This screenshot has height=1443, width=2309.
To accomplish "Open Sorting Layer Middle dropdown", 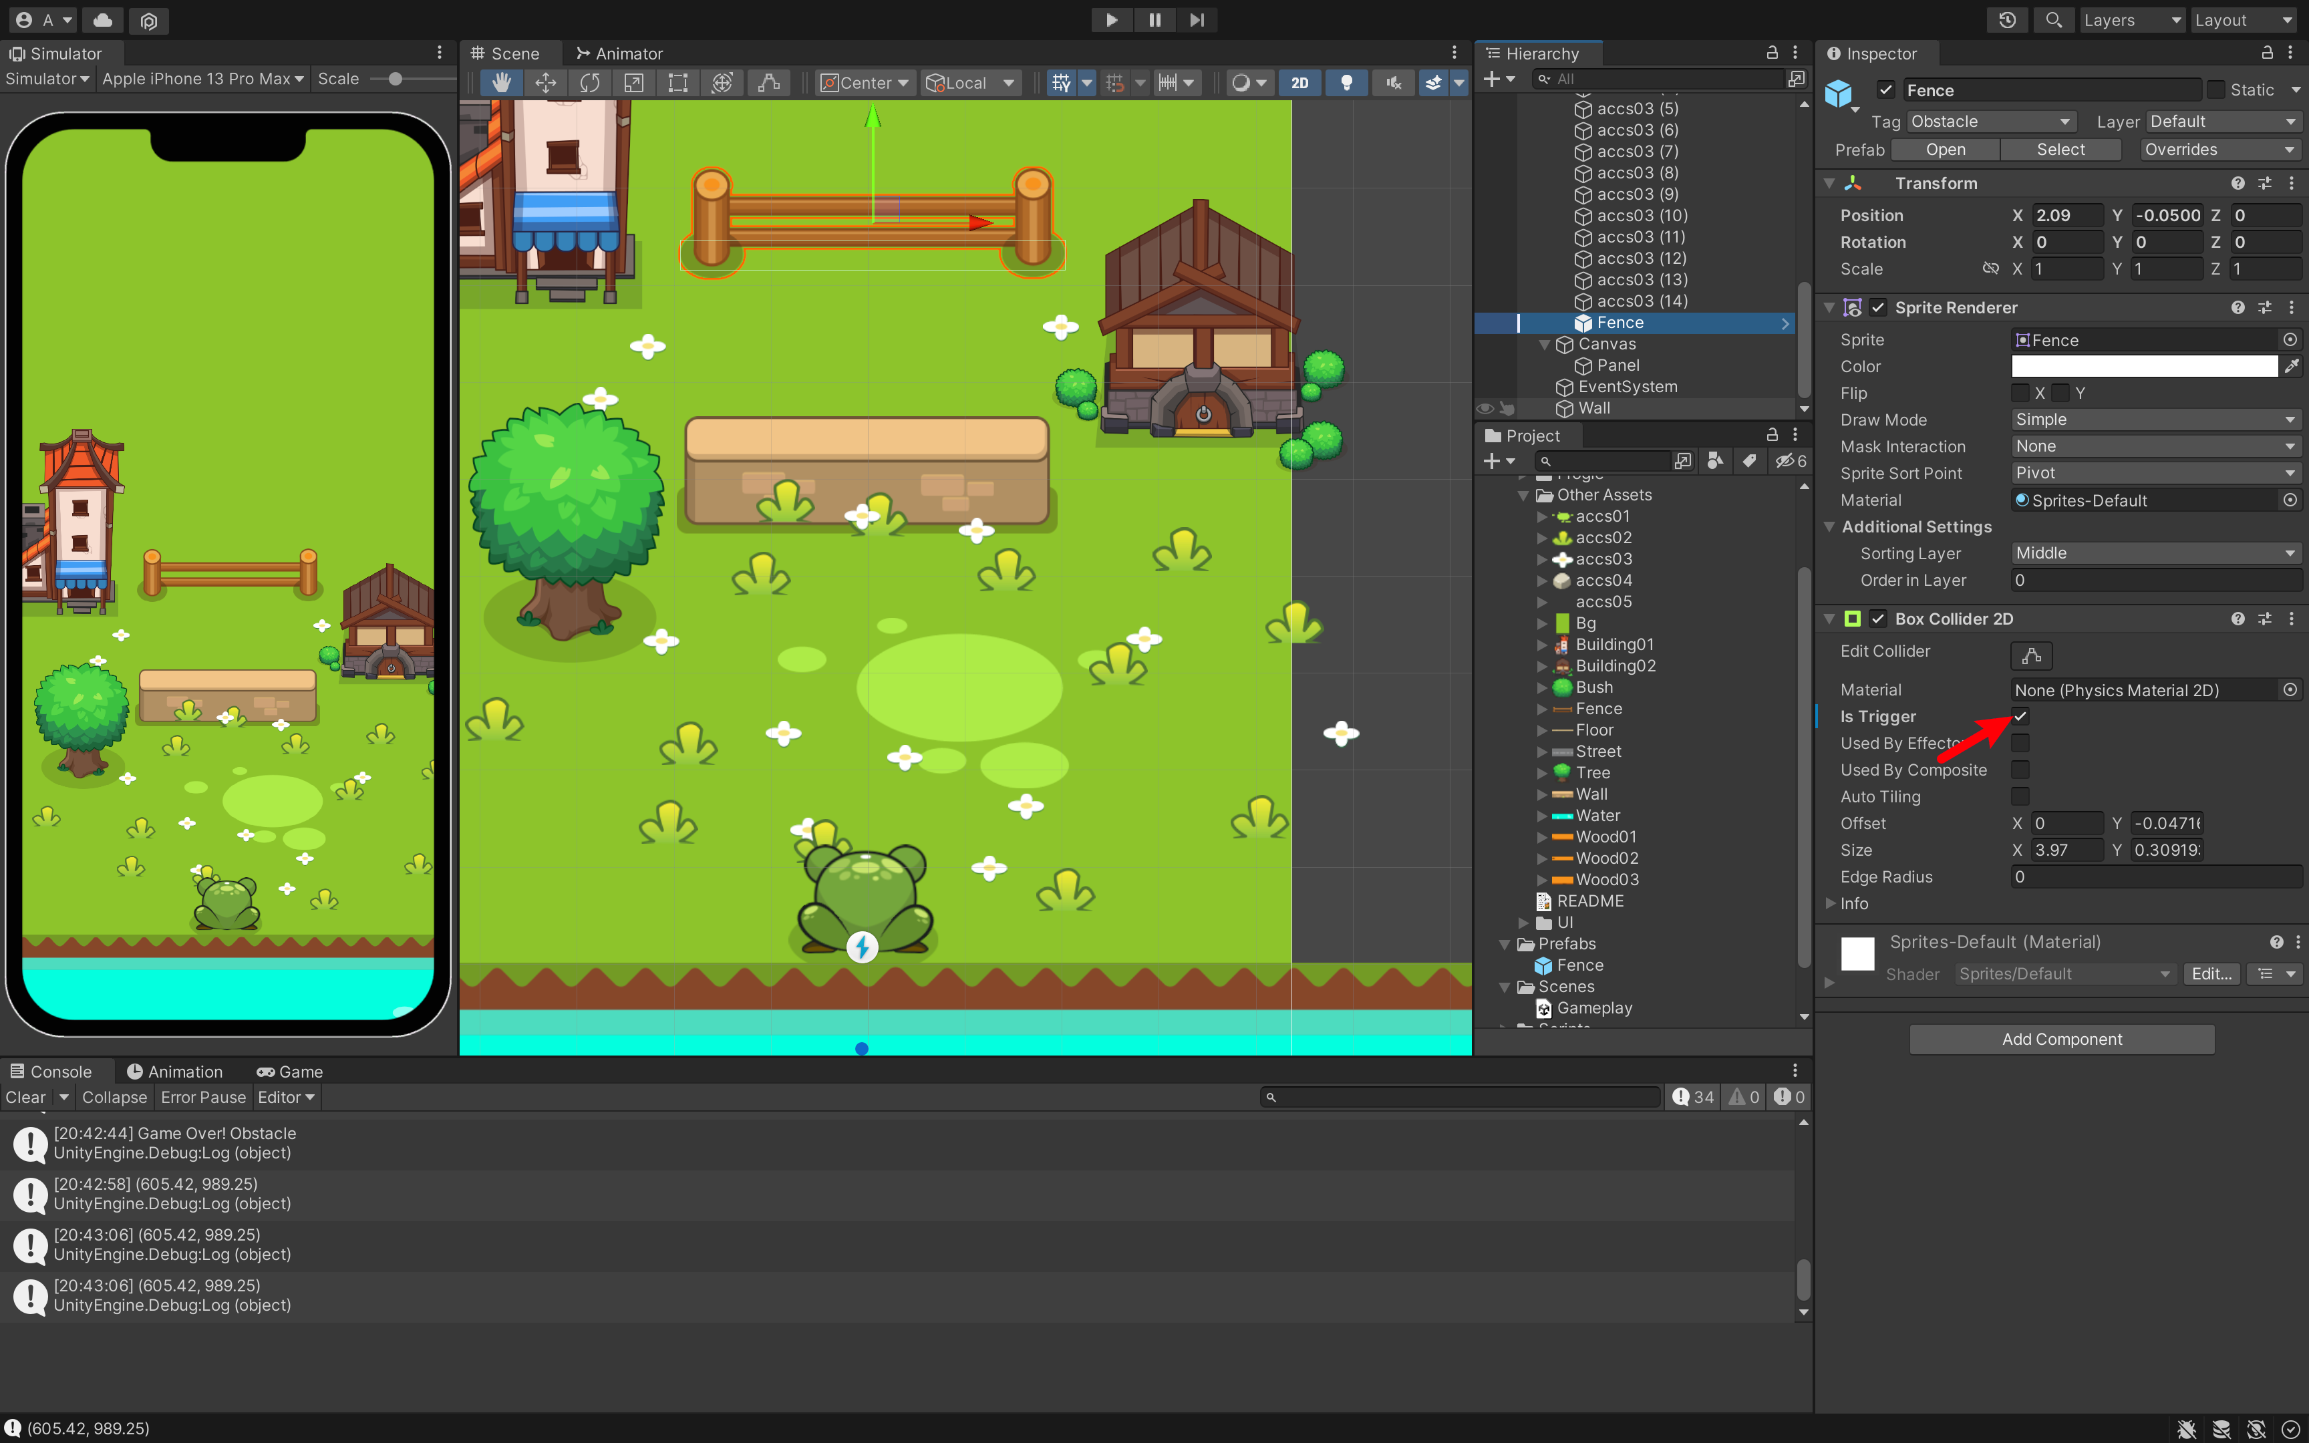I will (2157, 554).
